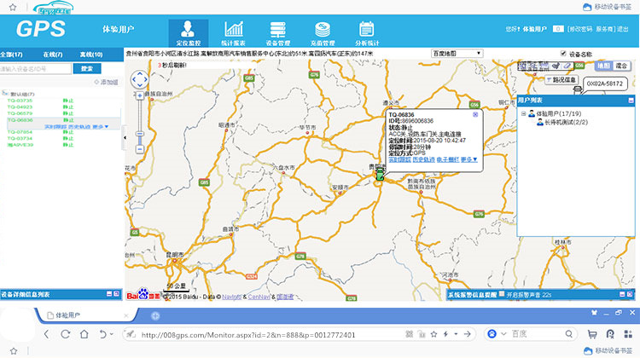
Task: Expand 更多 dropdown in device list row
Action: [x=101, y=127]
